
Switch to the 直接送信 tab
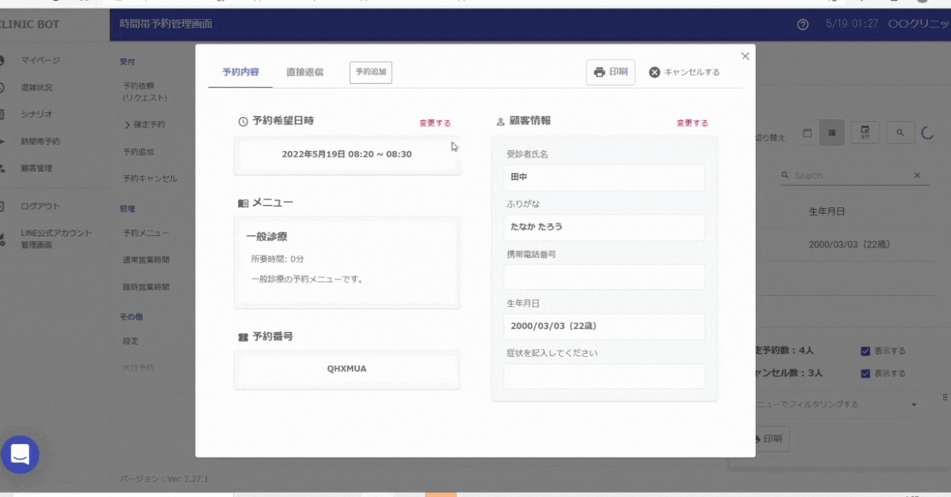(304, 72)
